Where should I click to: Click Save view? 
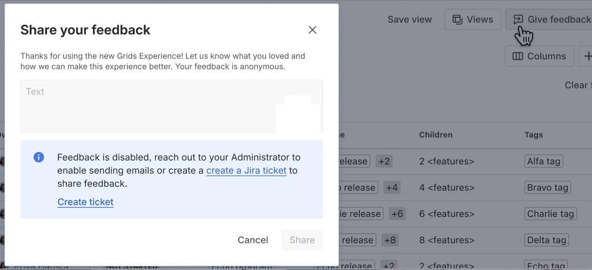point(409,19)
